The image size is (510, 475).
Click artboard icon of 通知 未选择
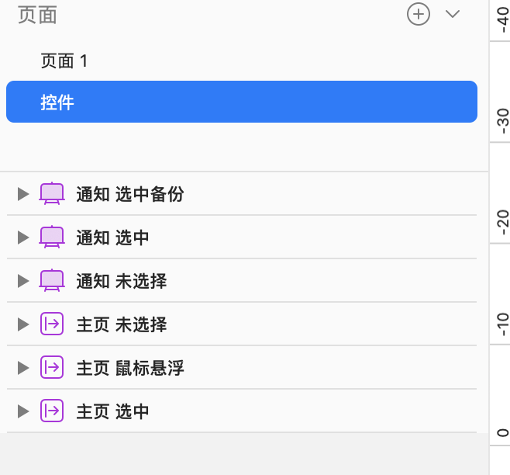[52, 280]
